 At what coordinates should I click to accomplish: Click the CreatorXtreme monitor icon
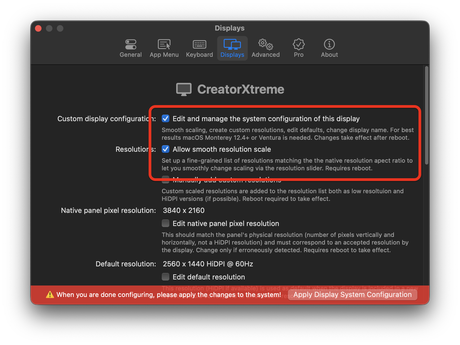184,90
